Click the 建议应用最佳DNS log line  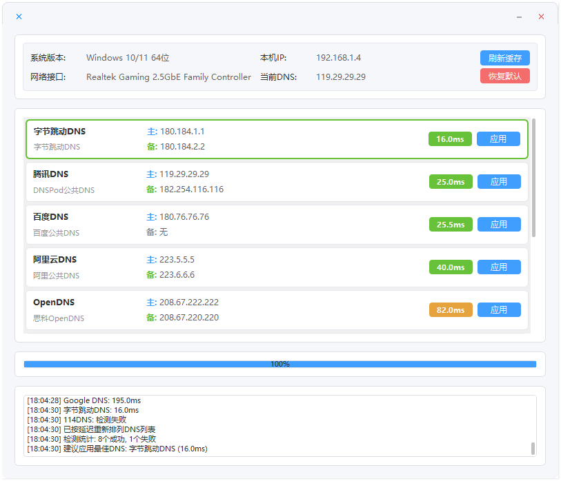point(117,449)
